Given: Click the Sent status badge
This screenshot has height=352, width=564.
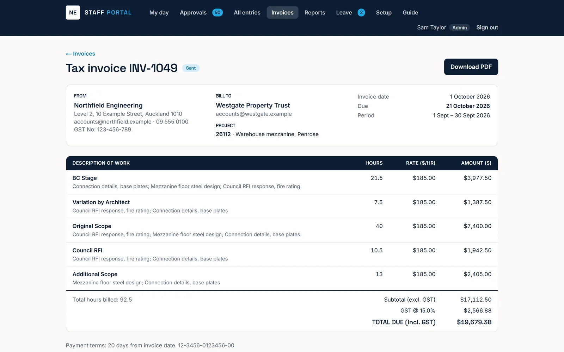Looking at the screenshot, I should pyautogui.click(x=191, y=68).
